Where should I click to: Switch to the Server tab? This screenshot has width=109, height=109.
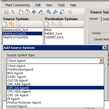(94, 19)
